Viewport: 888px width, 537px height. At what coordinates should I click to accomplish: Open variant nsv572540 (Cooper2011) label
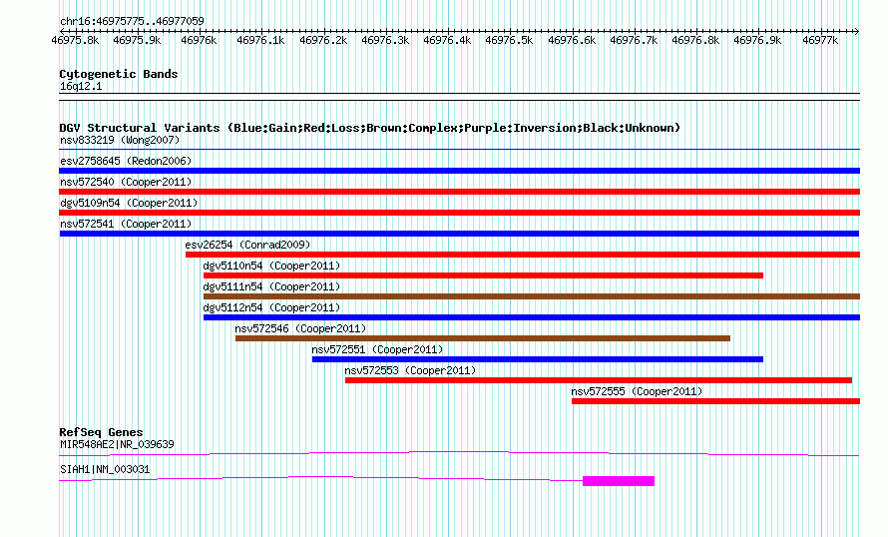point(126,182)
